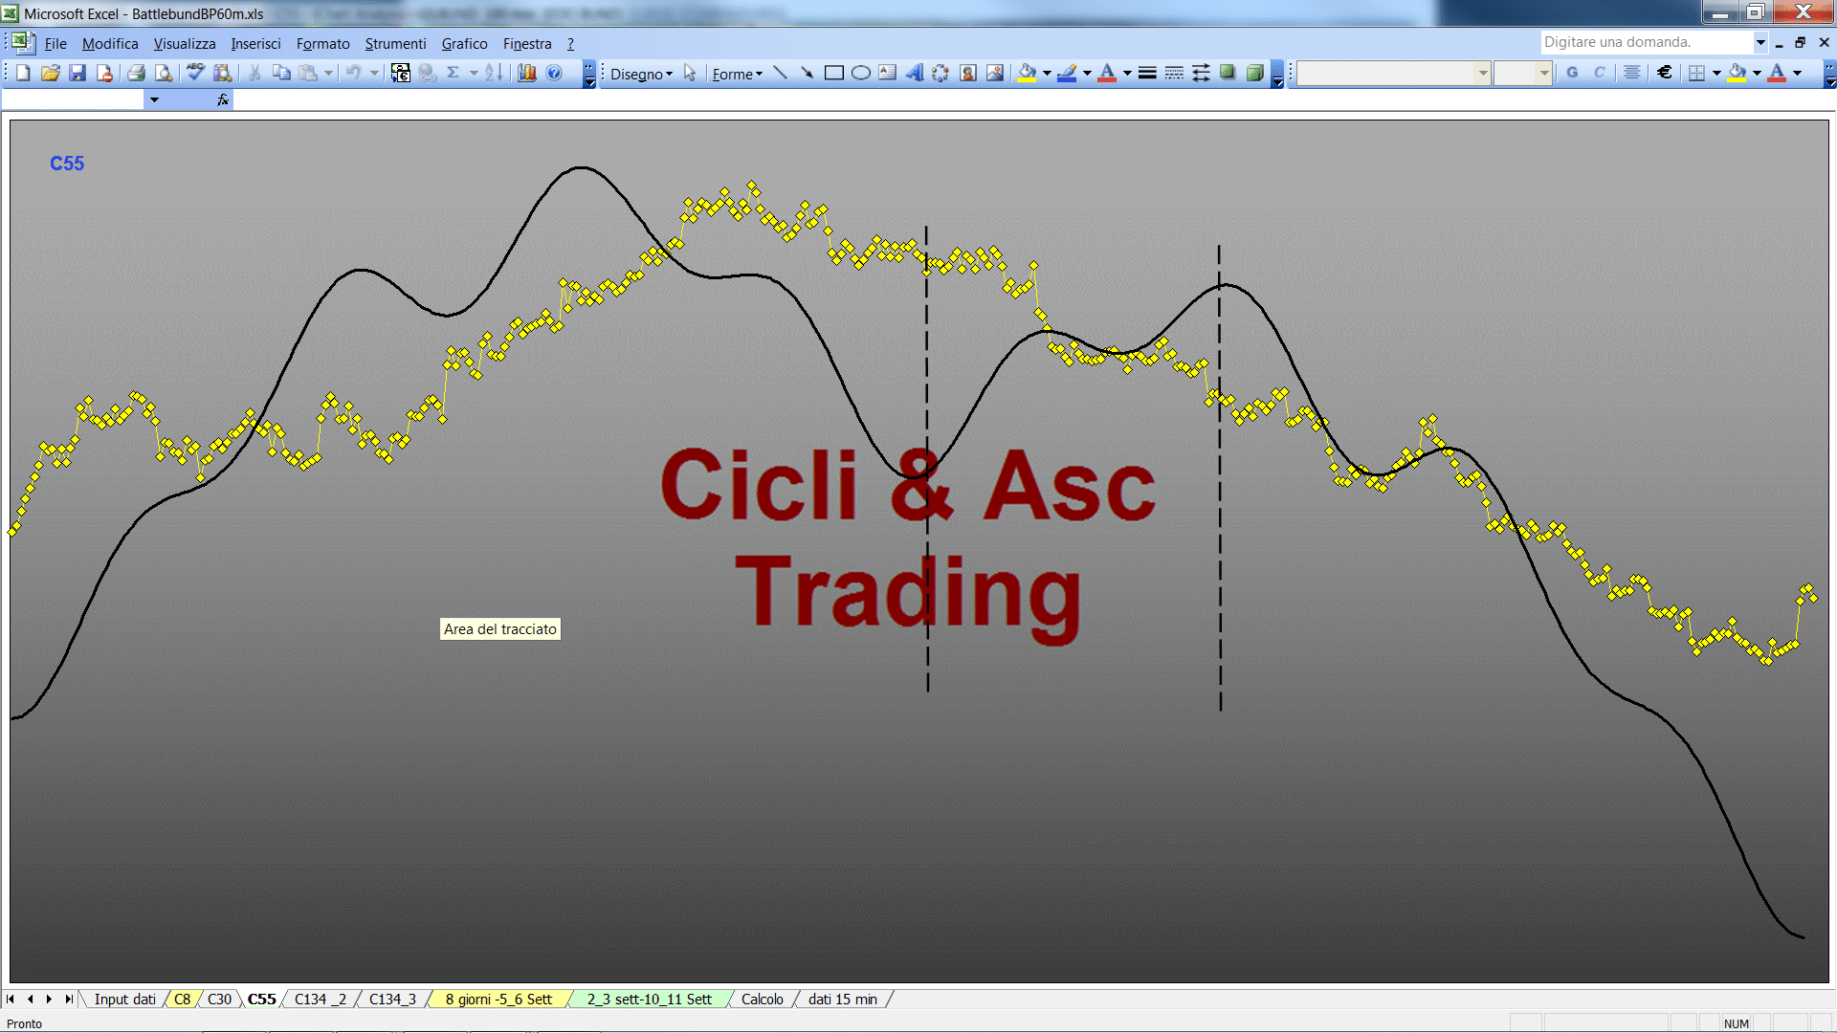
Task: Expand the font name combo box
Action: 1482,73
